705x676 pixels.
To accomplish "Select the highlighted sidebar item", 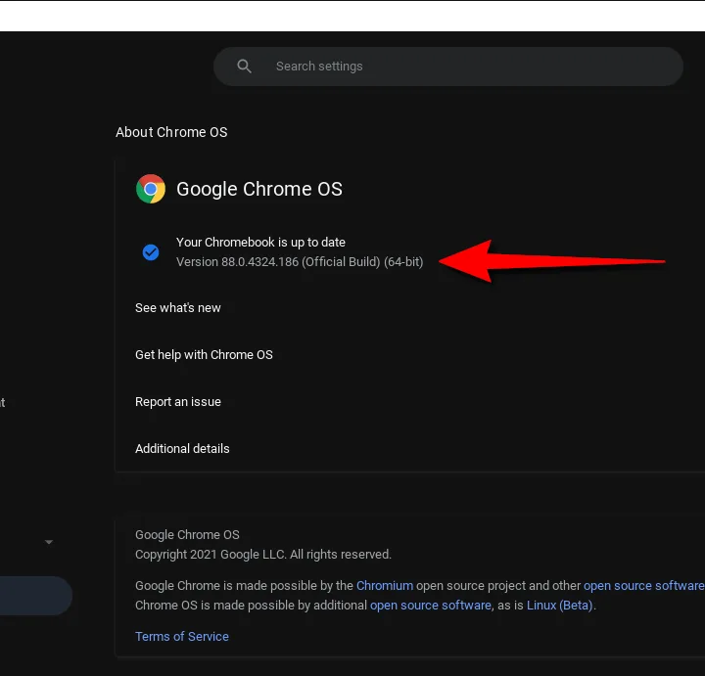I will point(36,596).
